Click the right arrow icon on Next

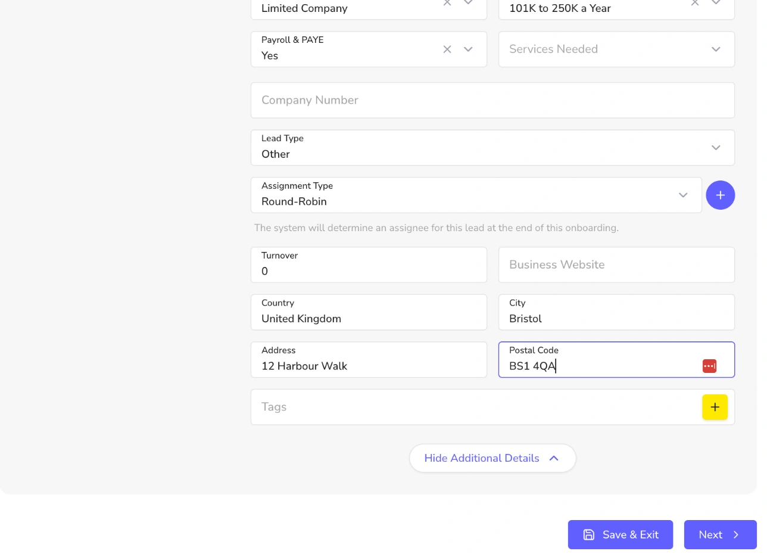point(736,535)
